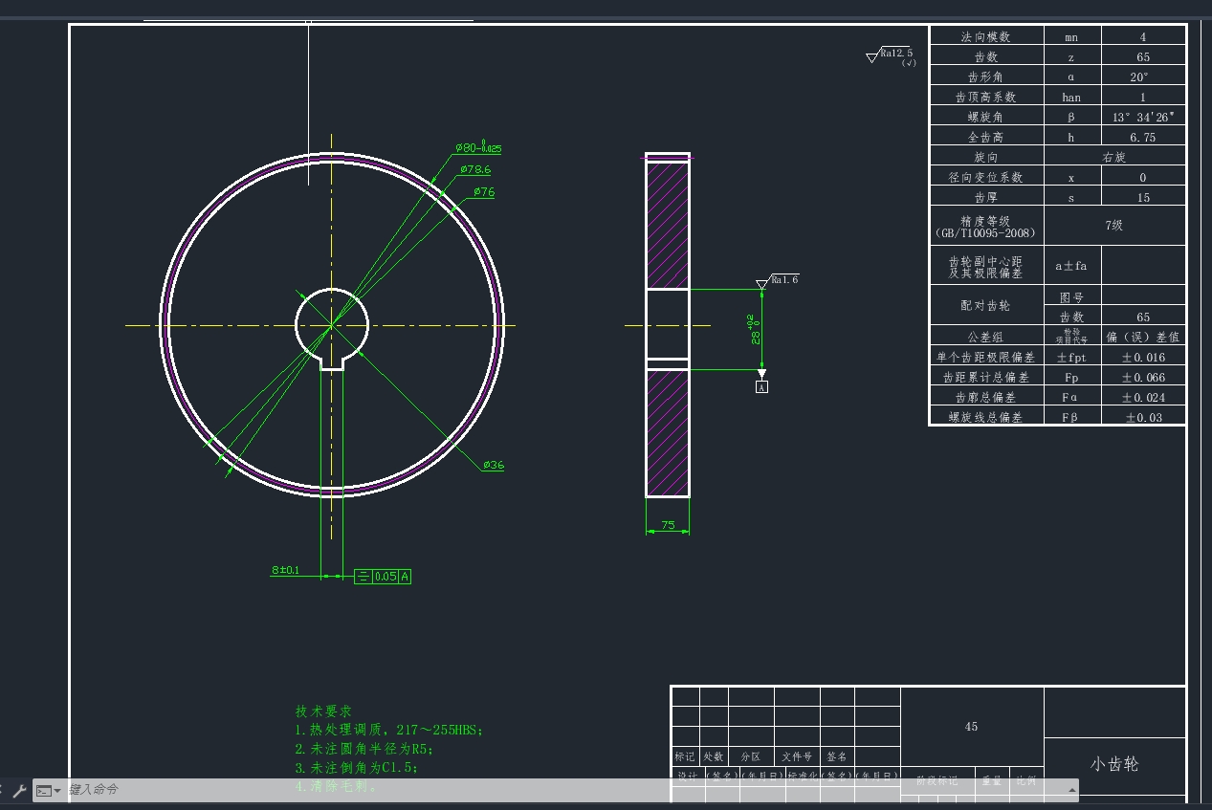The height and width of the screenshot is (810, 1212).
Task: Select the 精度等级 (GB/T10095-2008) cell
Action: (986, 226)
